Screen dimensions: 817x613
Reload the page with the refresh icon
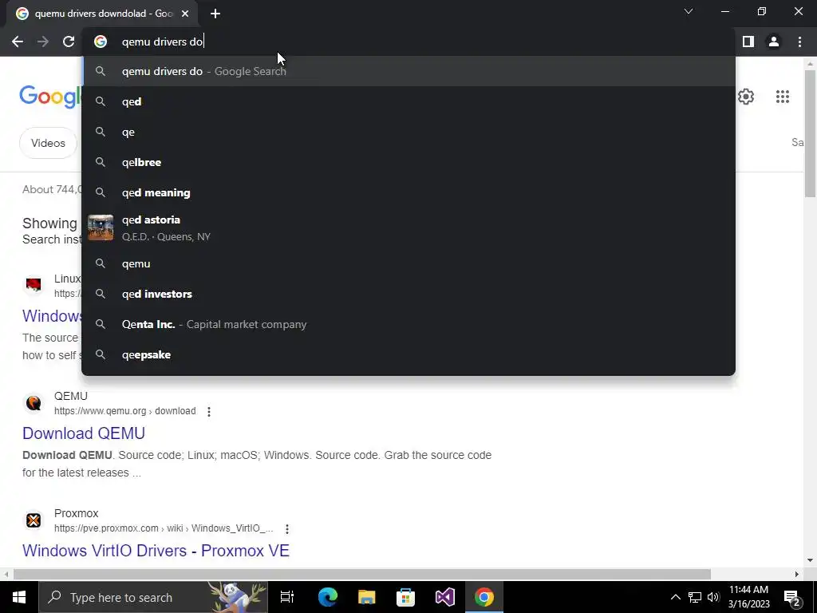(x=69, y=42)
